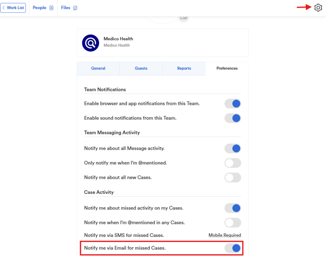The image size is (326, 256).
Task: Click the Medico Health team logo
Action: coord(91,43)
